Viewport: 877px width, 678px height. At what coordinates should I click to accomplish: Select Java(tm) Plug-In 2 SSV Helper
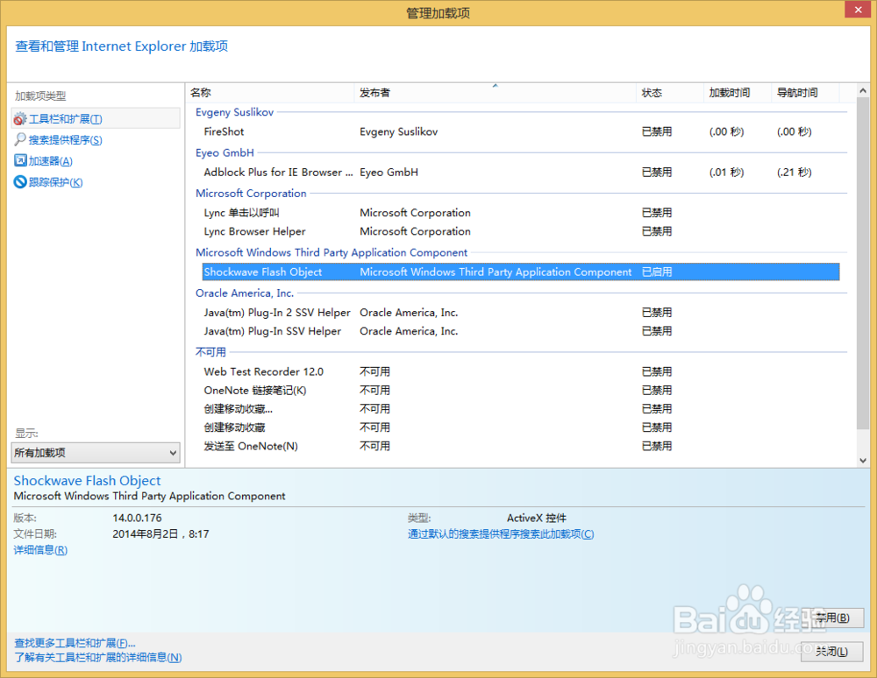(x=520, y=313)
